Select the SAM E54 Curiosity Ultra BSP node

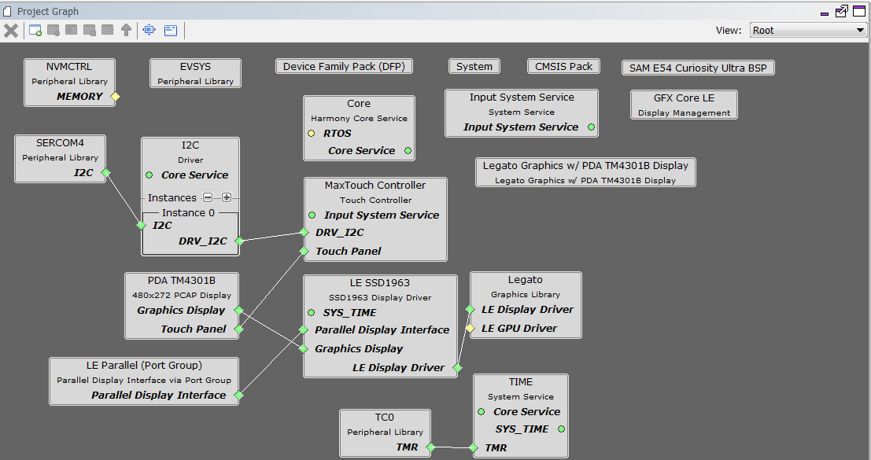[x=698, y=68]
